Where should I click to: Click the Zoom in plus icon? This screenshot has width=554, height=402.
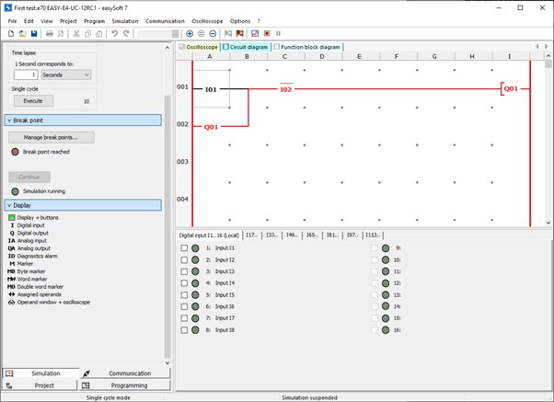[x=190, y=33]
